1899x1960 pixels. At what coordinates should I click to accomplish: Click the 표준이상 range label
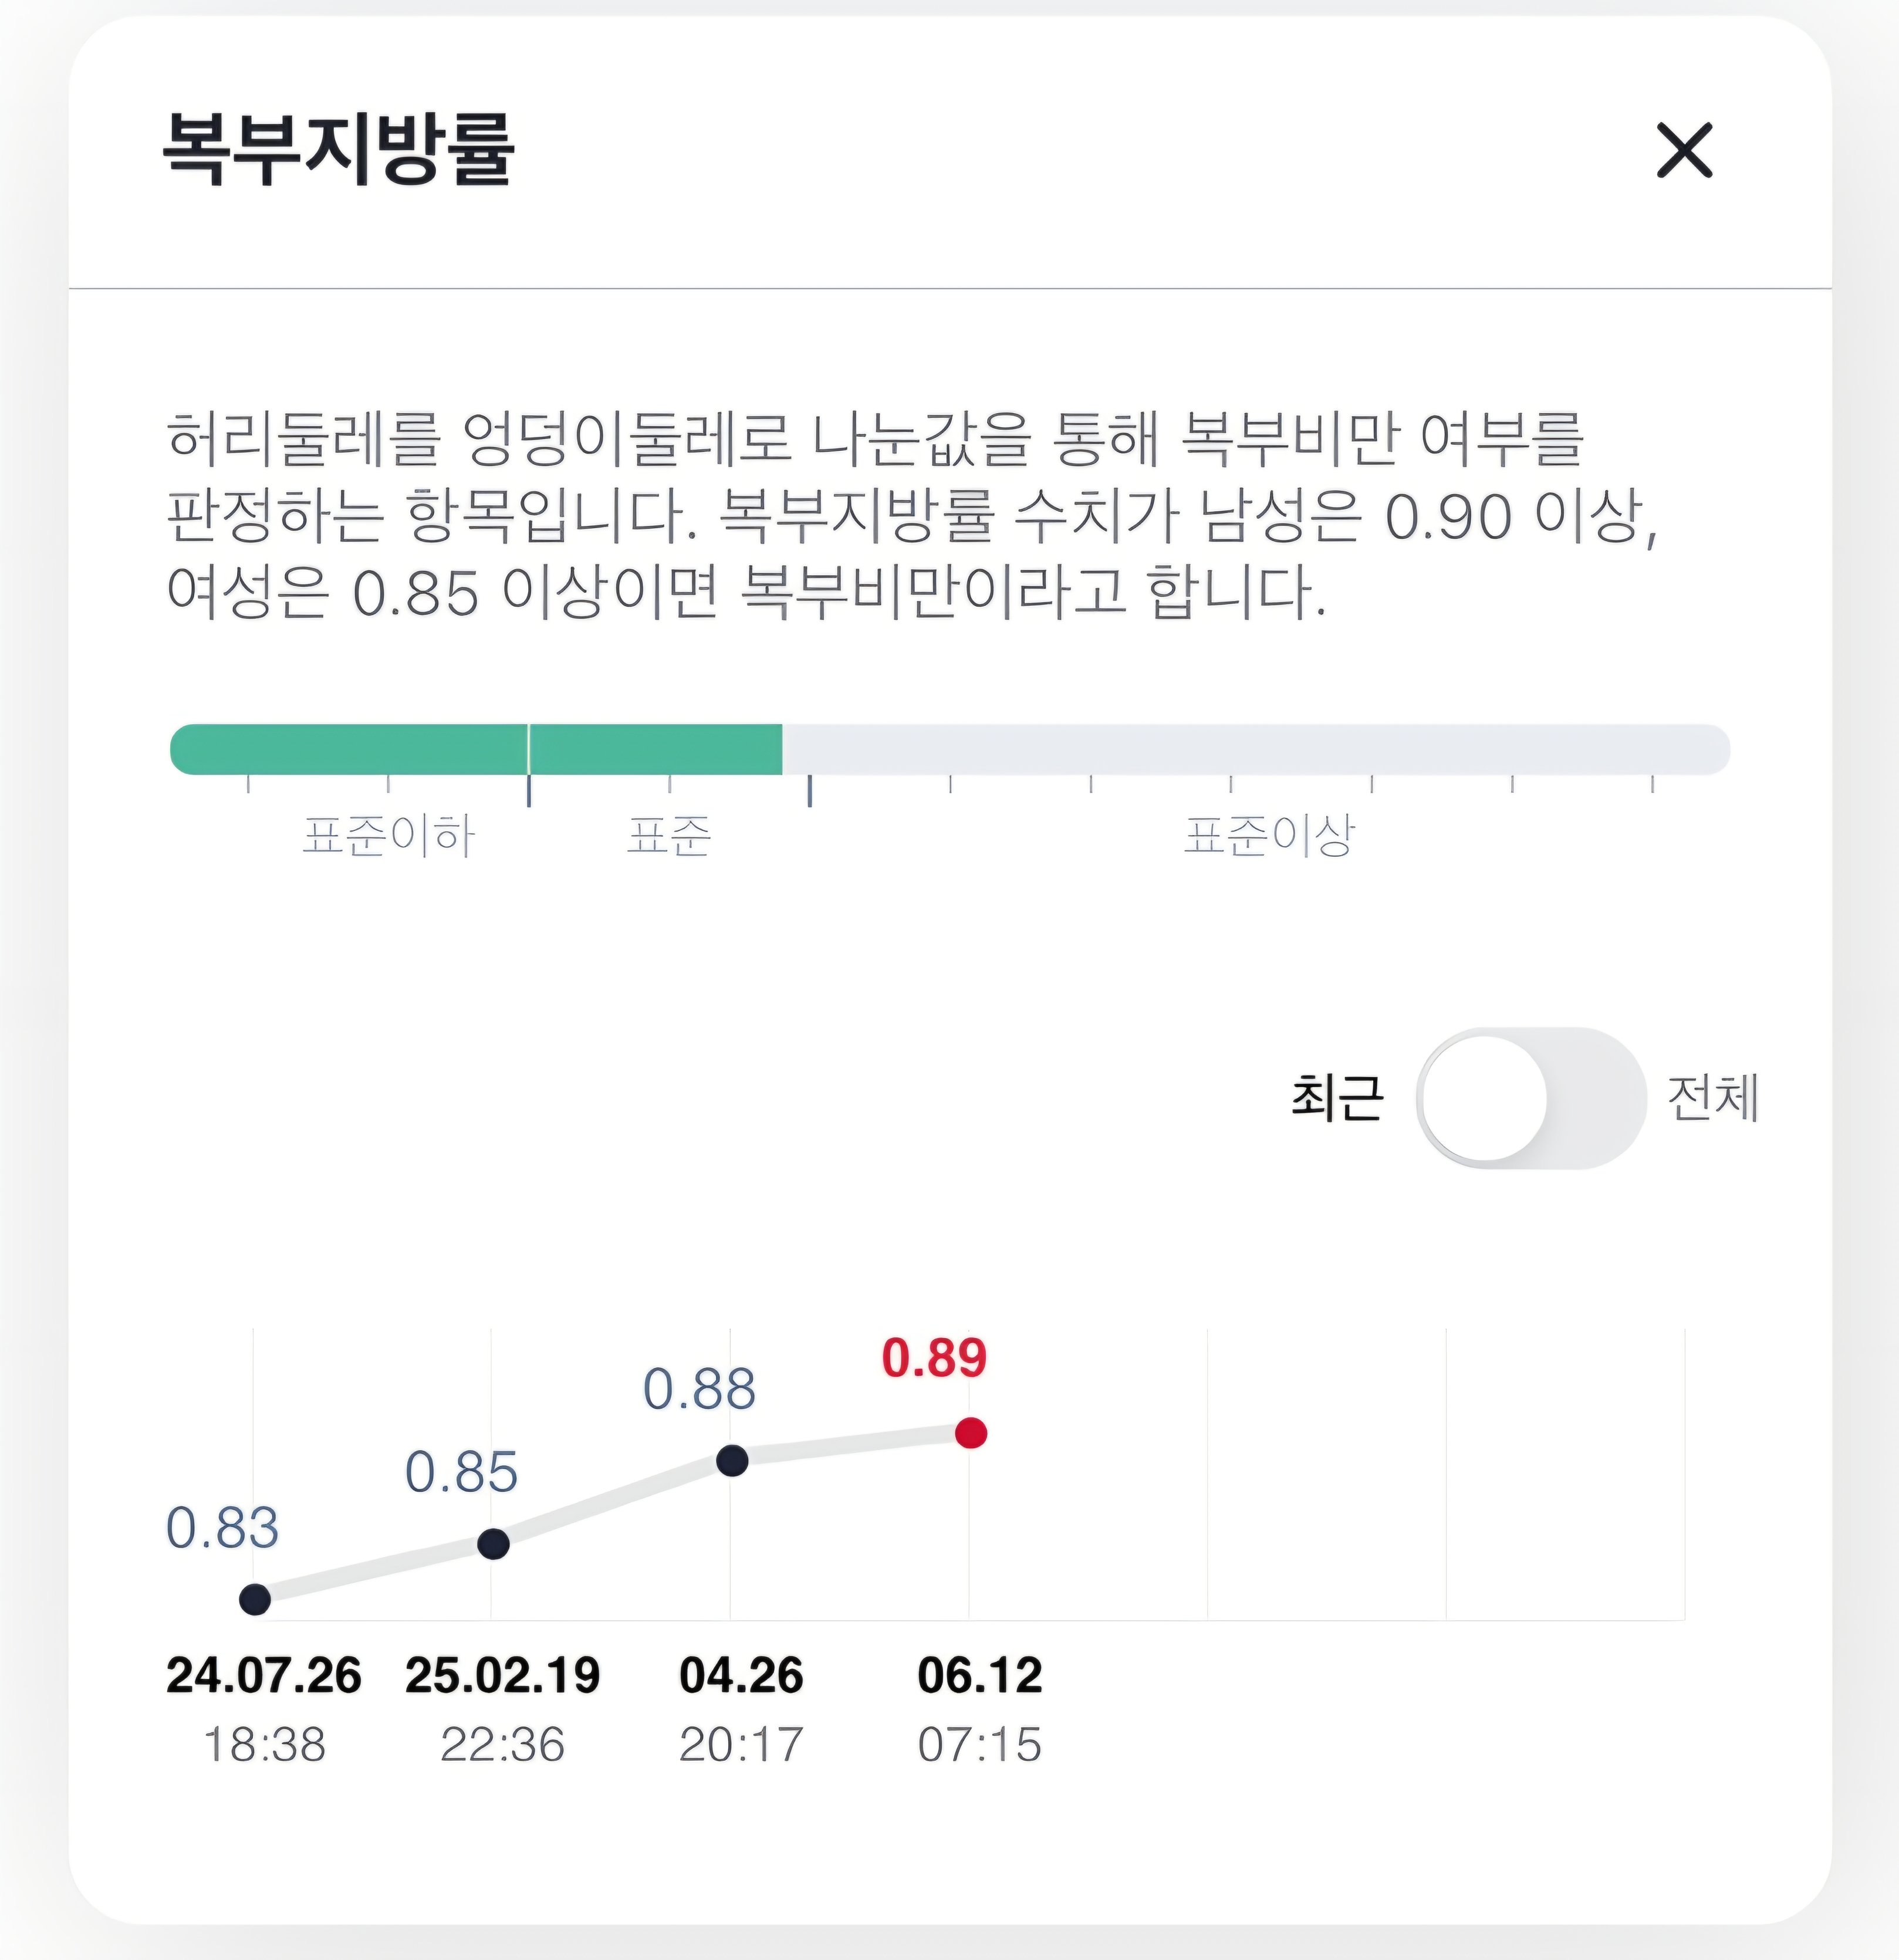pos(1269,836)
